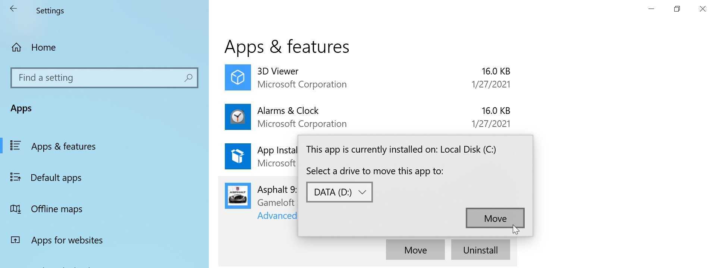Click the magnifier icon in the search box
This screenshot has width=716, height=268.
(188, 78)
